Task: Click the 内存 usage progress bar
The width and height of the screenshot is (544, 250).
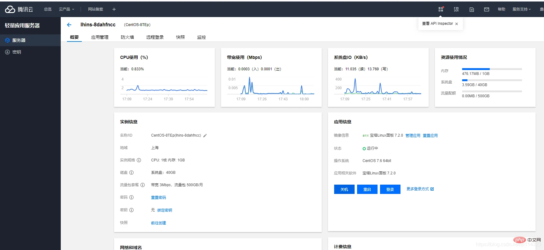Action: [x=492, y=69]
